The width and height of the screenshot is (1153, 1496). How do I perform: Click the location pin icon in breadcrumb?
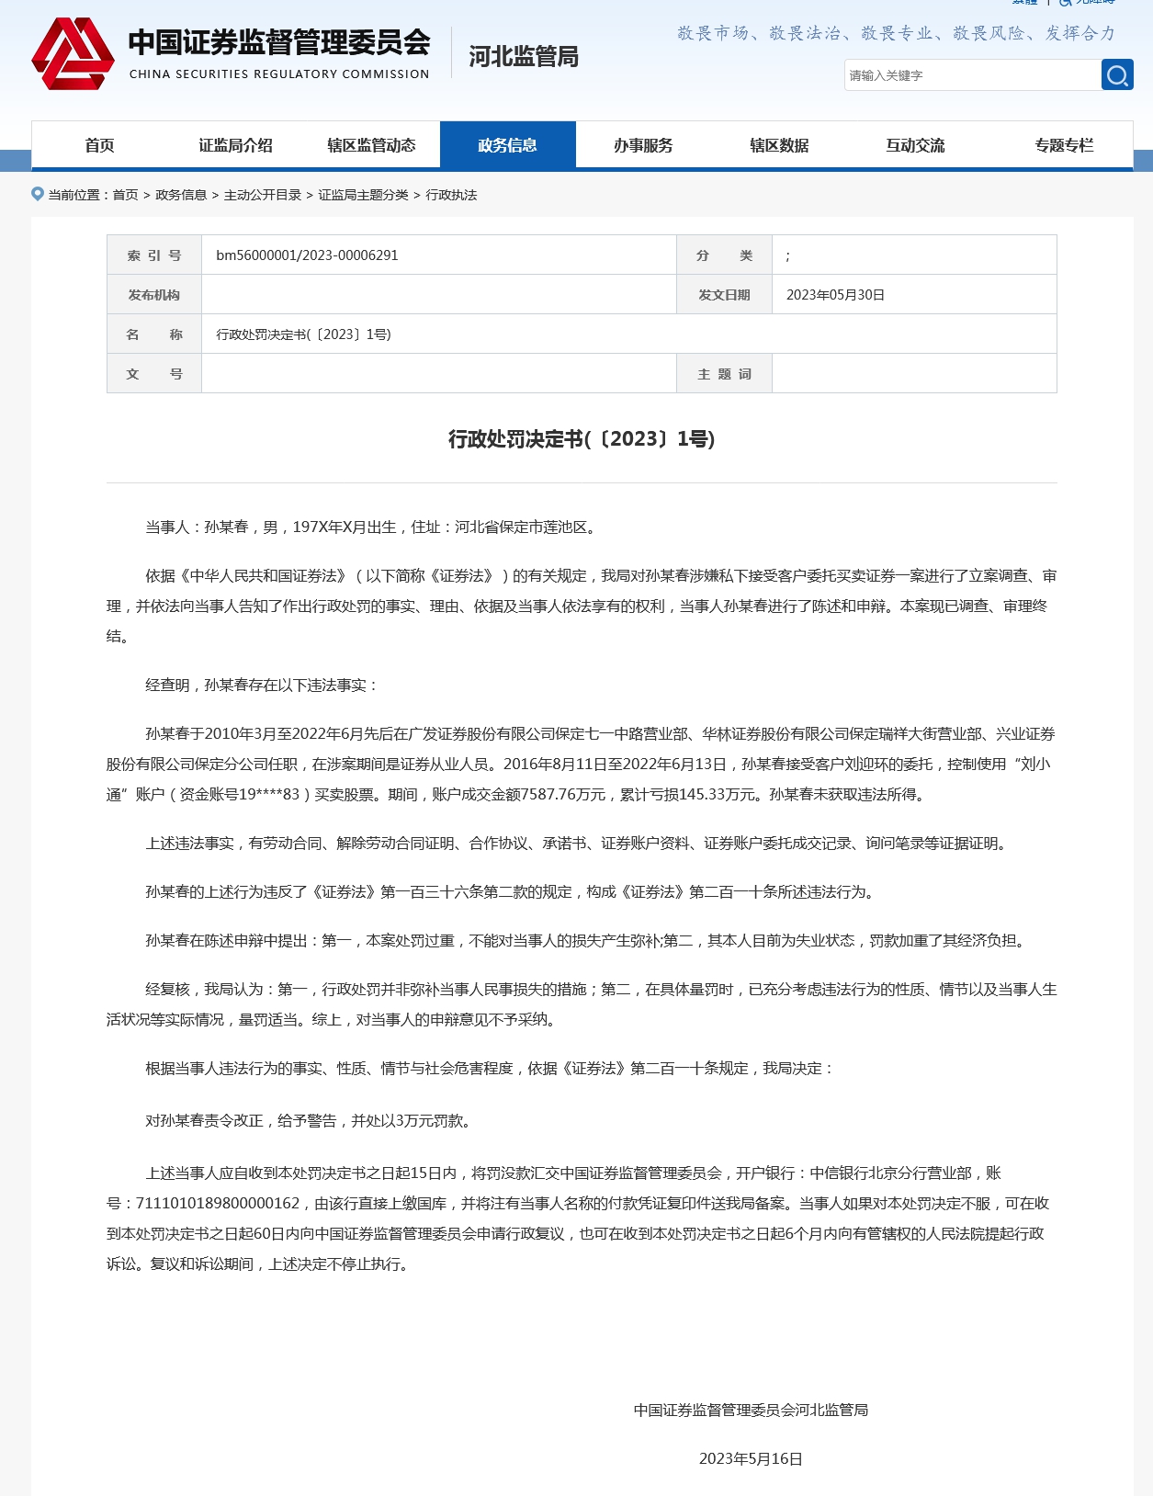pos(38,194)
